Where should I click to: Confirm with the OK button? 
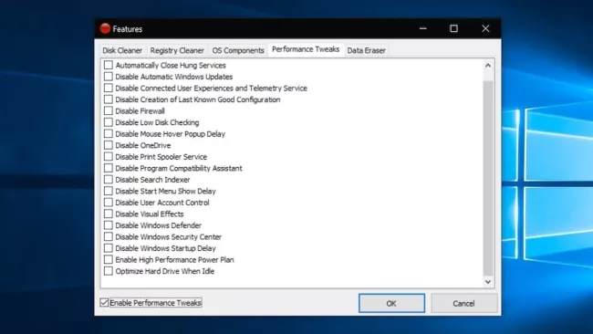pos(391,303)
